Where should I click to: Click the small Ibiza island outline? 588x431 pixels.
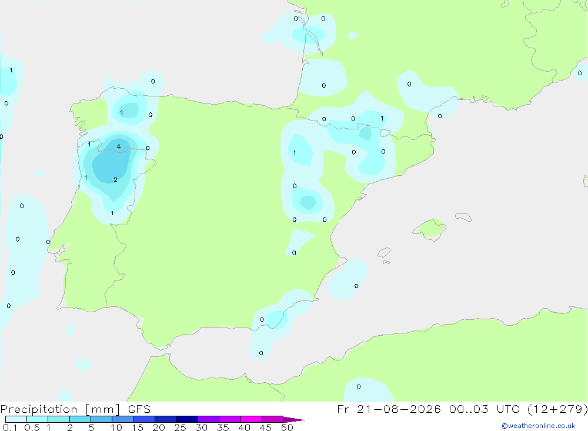tap(384, 253)
